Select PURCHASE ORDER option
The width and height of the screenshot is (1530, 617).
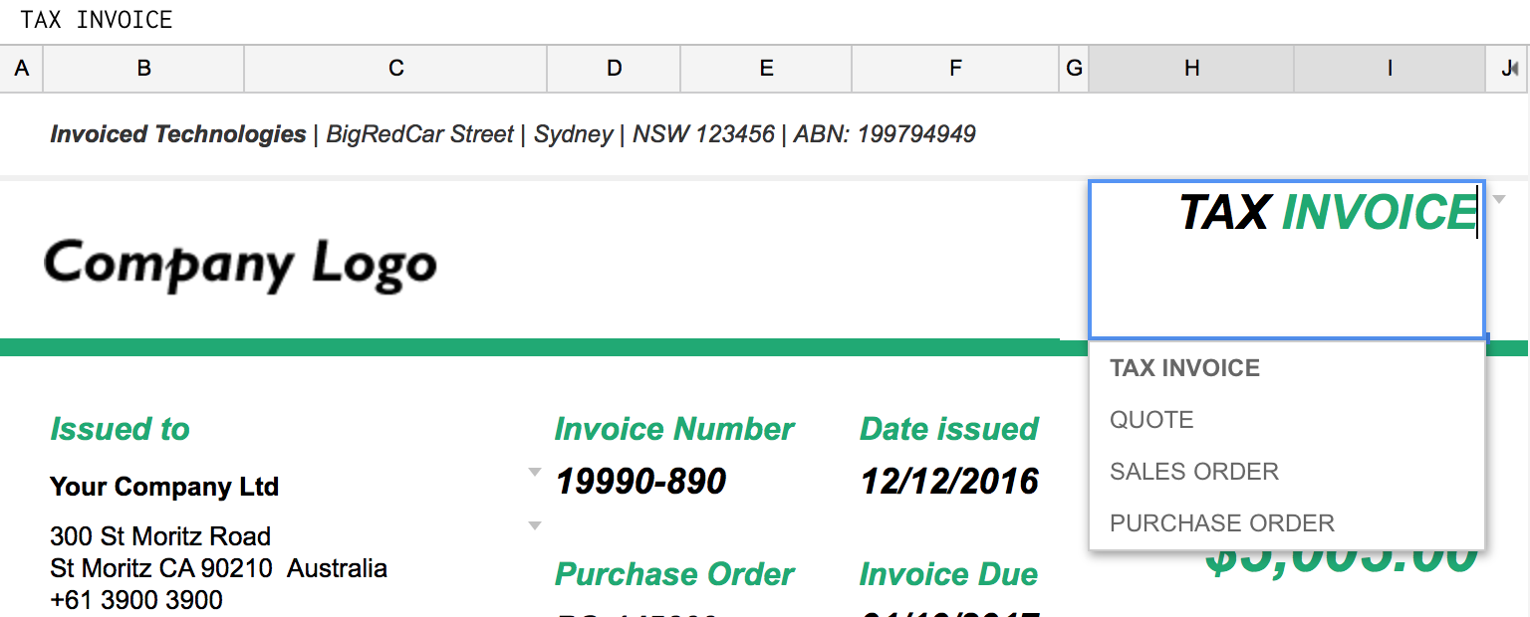tap(1287, 523)
